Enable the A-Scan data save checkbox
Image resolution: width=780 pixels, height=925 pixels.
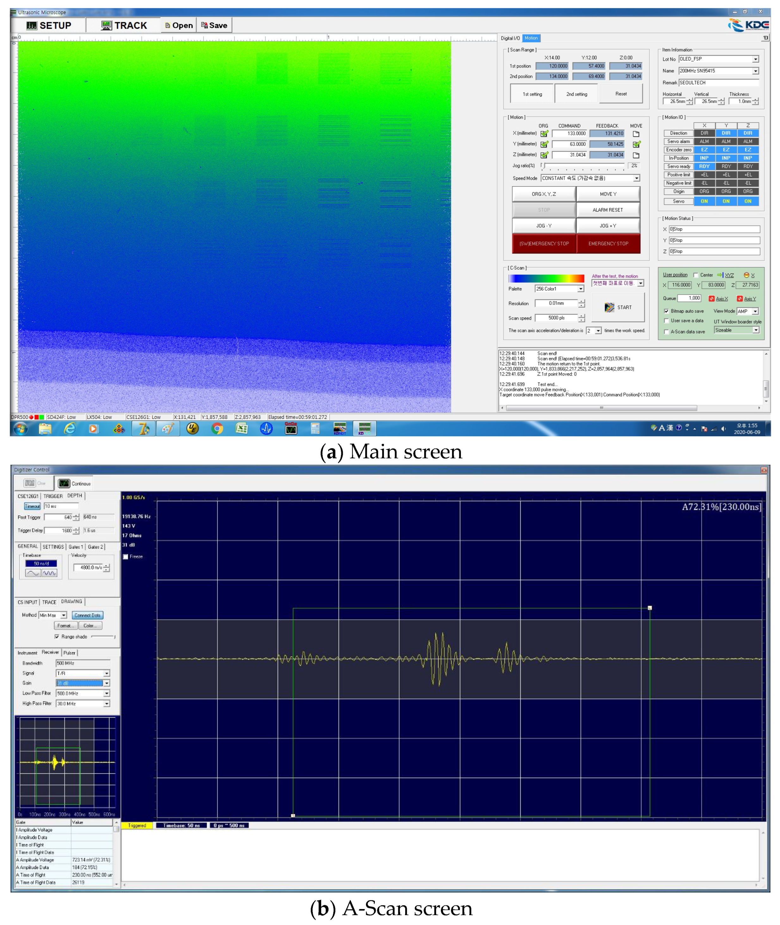click(x=666, y=332)
